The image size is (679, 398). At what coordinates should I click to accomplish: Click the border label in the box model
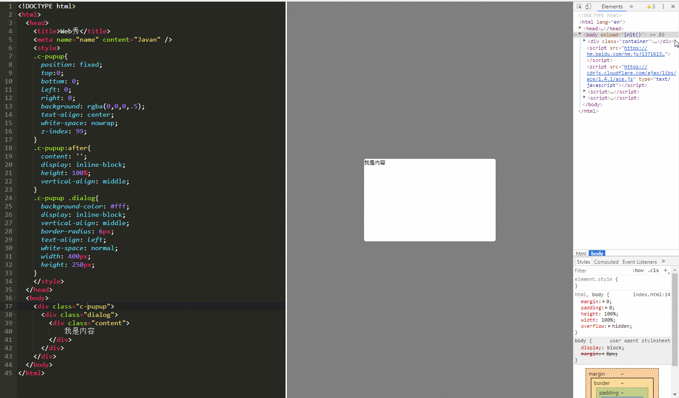602,383
